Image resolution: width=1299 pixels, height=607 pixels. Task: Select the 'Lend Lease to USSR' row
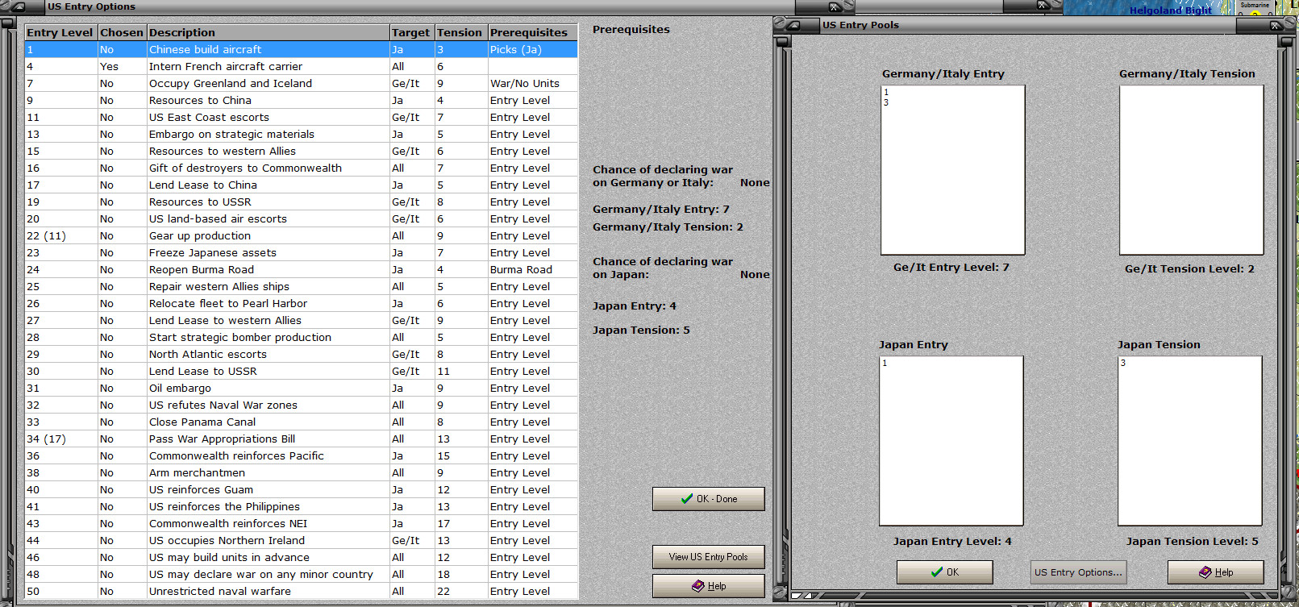coord(302,371)
